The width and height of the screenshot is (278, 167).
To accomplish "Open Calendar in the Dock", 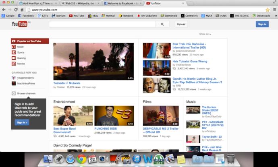I will [x=92, y=159].
